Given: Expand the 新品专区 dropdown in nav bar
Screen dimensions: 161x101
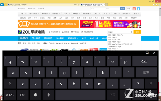Looking at the screenshot, I should coord(73,38).
